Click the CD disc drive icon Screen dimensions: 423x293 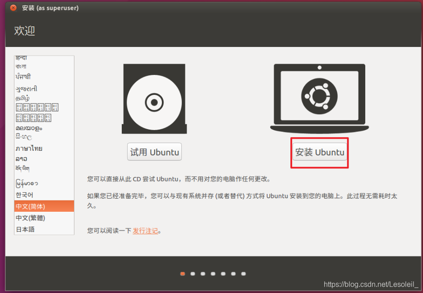(154, 99)
